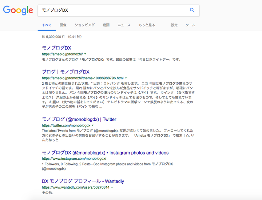This screenshot has width=262, height=200.
Task: Switch to the 動画 tab
Action: (106, 25)
